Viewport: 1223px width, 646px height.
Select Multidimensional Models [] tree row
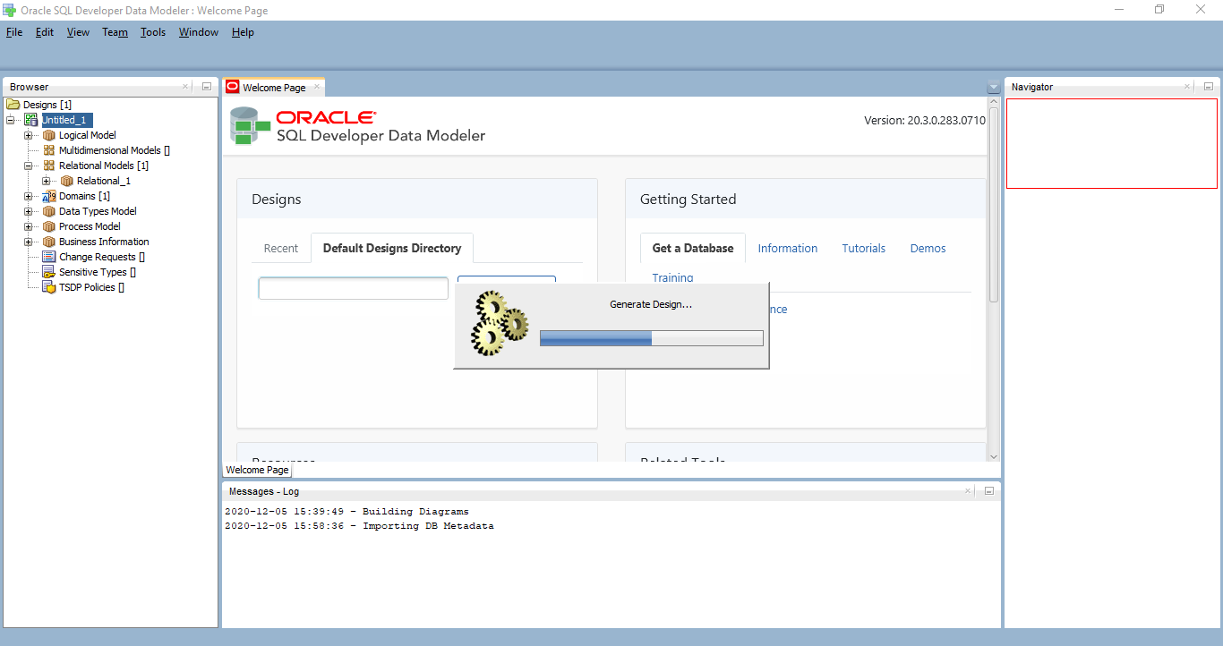[x=114, y=150]
